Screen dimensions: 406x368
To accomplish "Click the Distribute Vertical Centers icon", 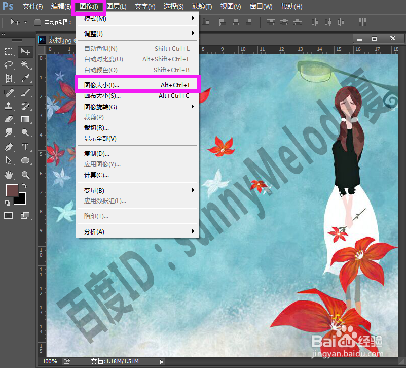I will [284, 22].
